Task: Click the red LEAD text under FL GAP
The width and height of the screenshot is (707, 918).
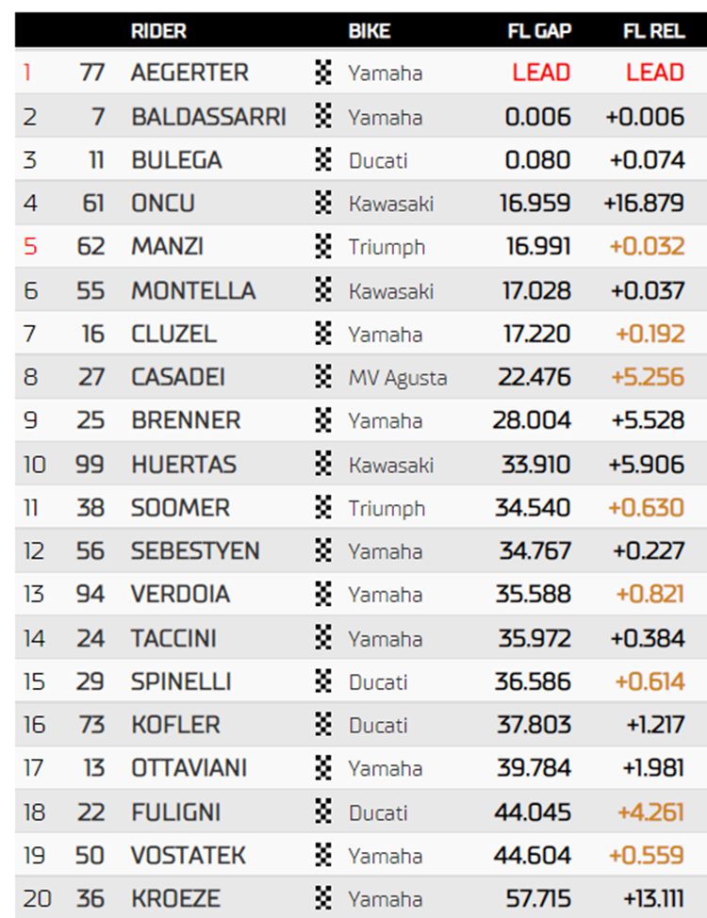Action: click(541, 73)
